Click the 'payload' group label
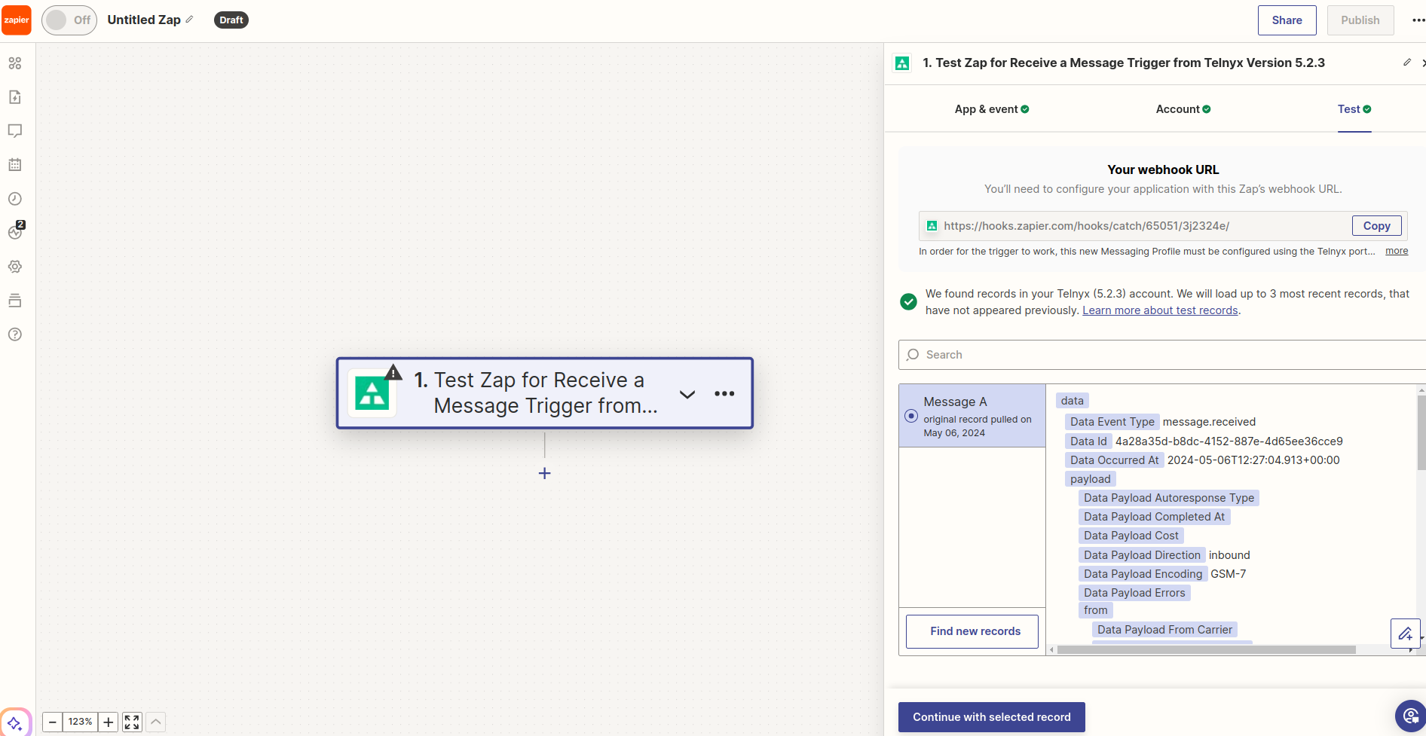The height and width of the screenshot is (736, 1426). [x=1090, y=479]
